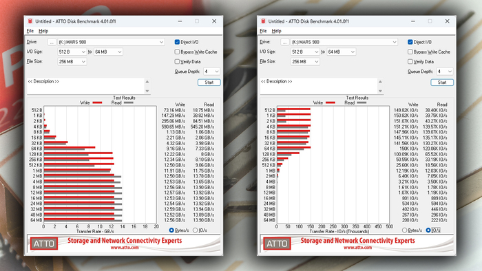Click the red disk app icon in right title bar
This screenshot has width=482, height=271.
(x=263, y=21)
